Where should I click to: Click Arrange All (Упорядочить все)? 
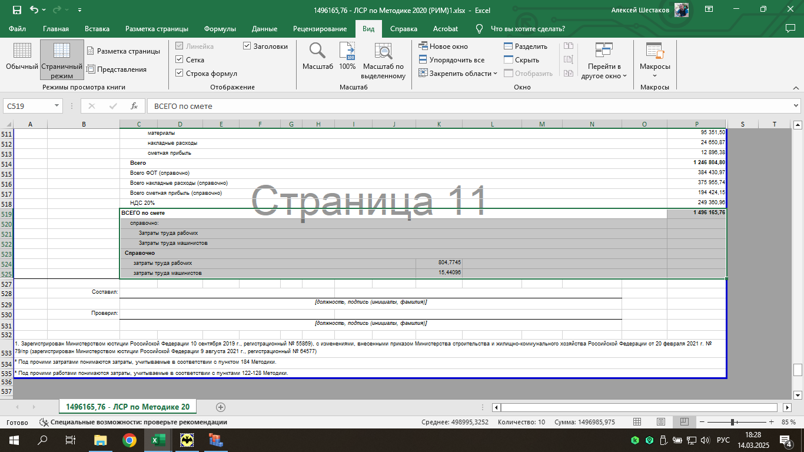(x=451, y=59)
